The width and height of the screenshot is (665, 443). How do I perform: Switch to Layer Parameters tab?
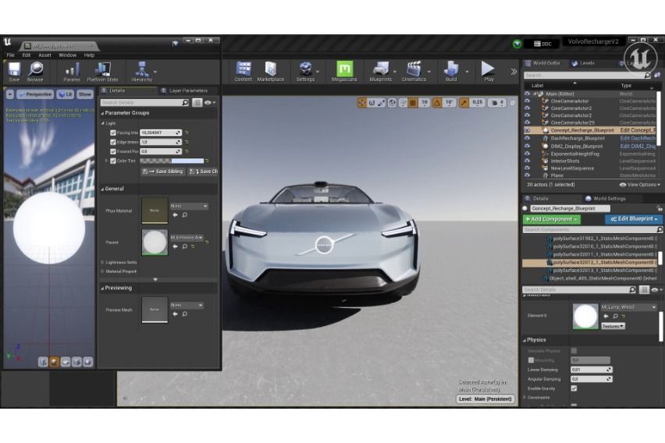tap(184, 90)
